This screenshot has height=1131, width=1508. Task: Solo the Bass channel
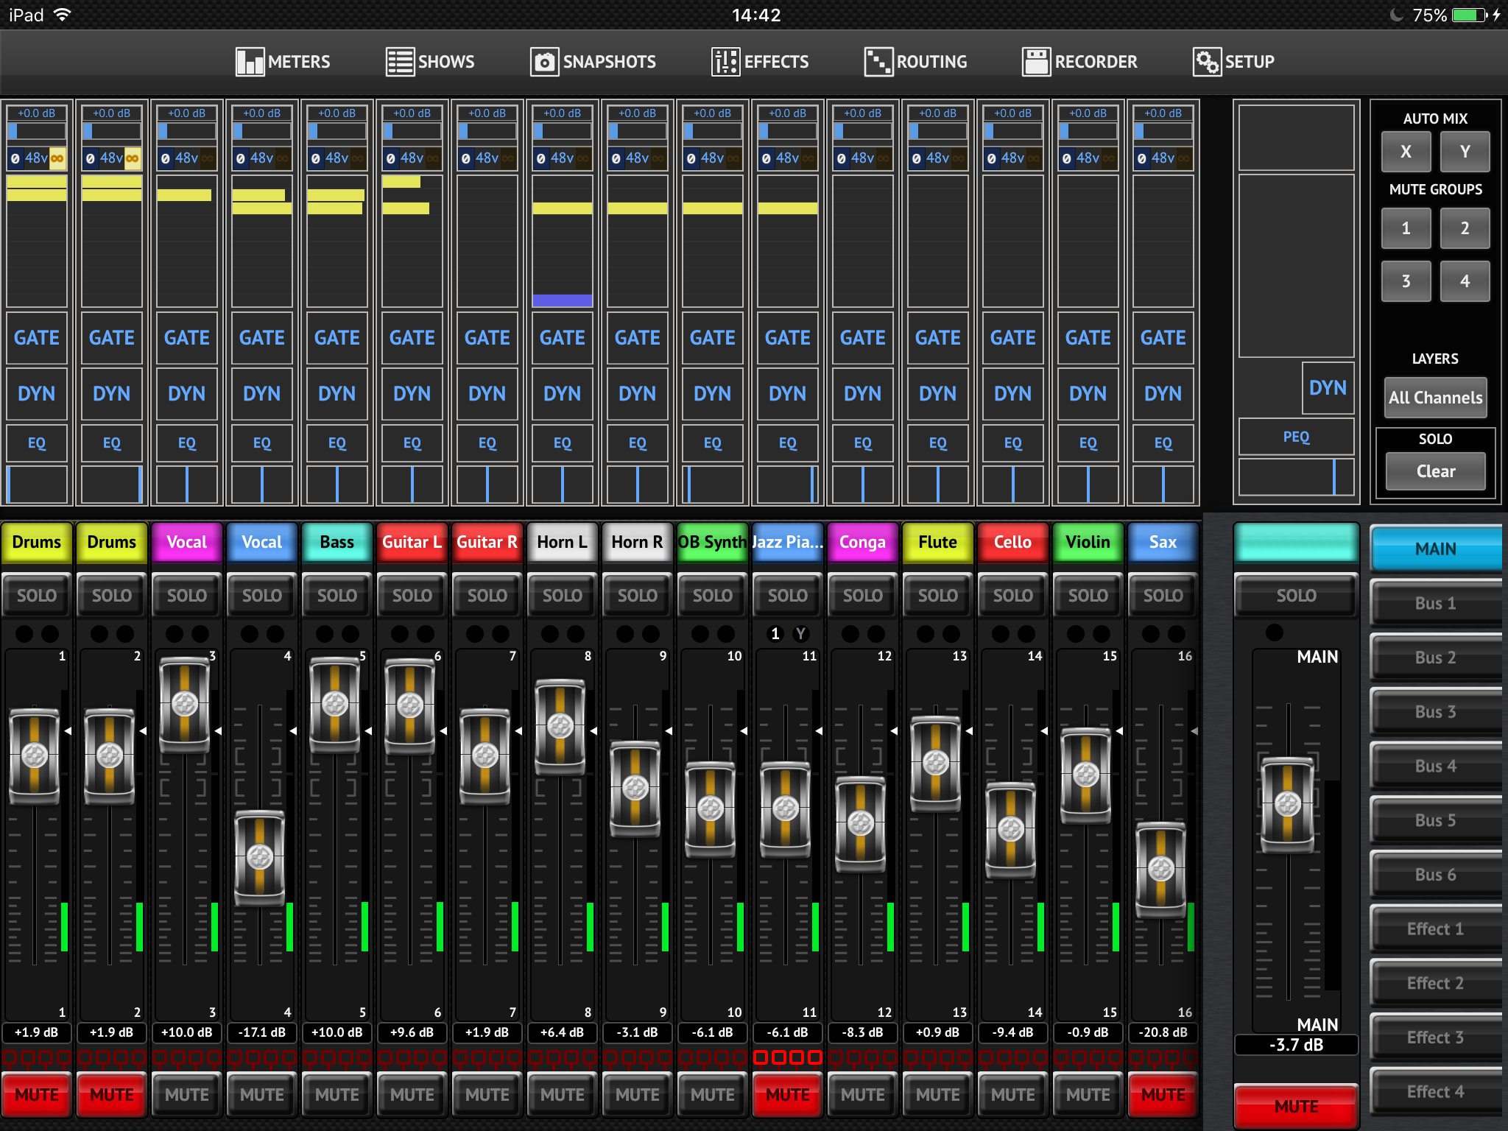tap(337, 595)
